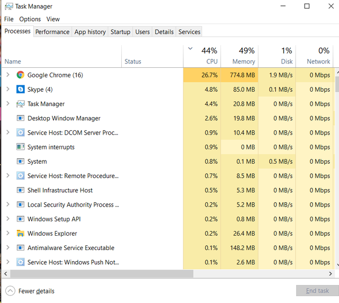Switch to the Performance tab
Viewport: 339px width, 303px height.
(x=52, y=32)
